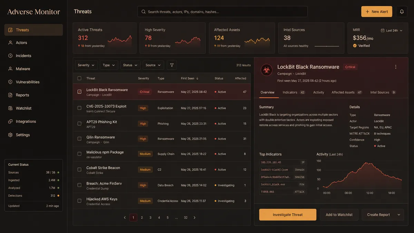Go to next page arrow

[195, 218]
